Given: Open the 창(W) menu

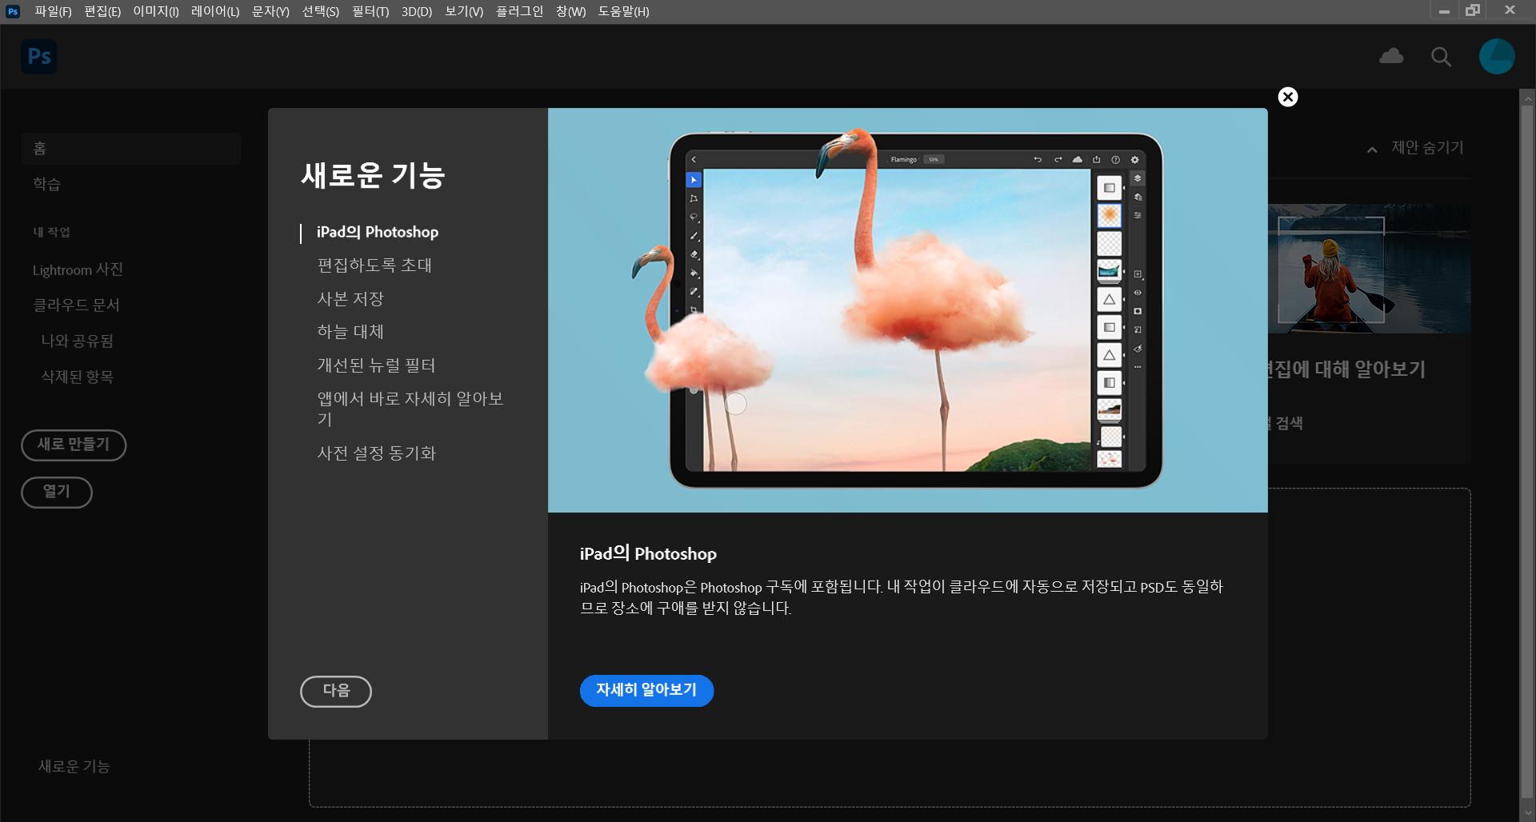Looking at the screenshot, I should [571, 11].
